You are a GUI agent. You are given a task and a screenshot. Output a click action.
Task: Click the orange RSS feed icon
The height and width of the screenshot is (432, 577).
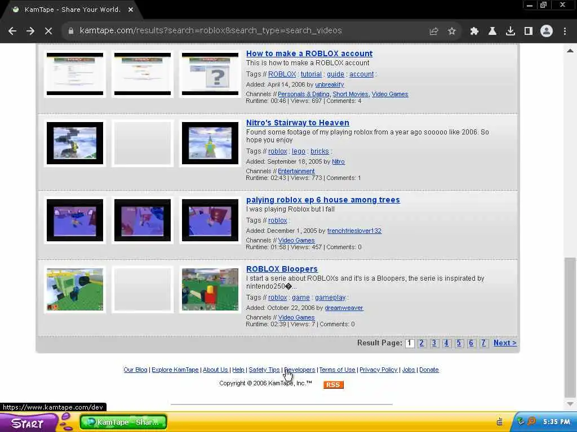pos(334,385)
